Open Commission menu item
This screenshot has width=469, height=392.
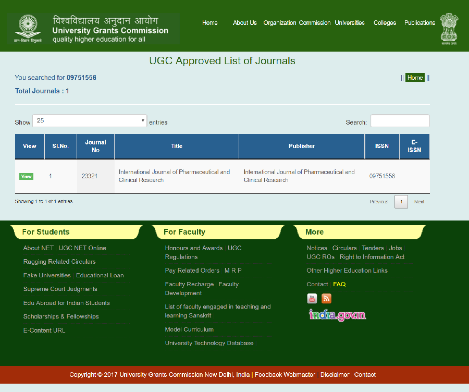tap(315, 23)
